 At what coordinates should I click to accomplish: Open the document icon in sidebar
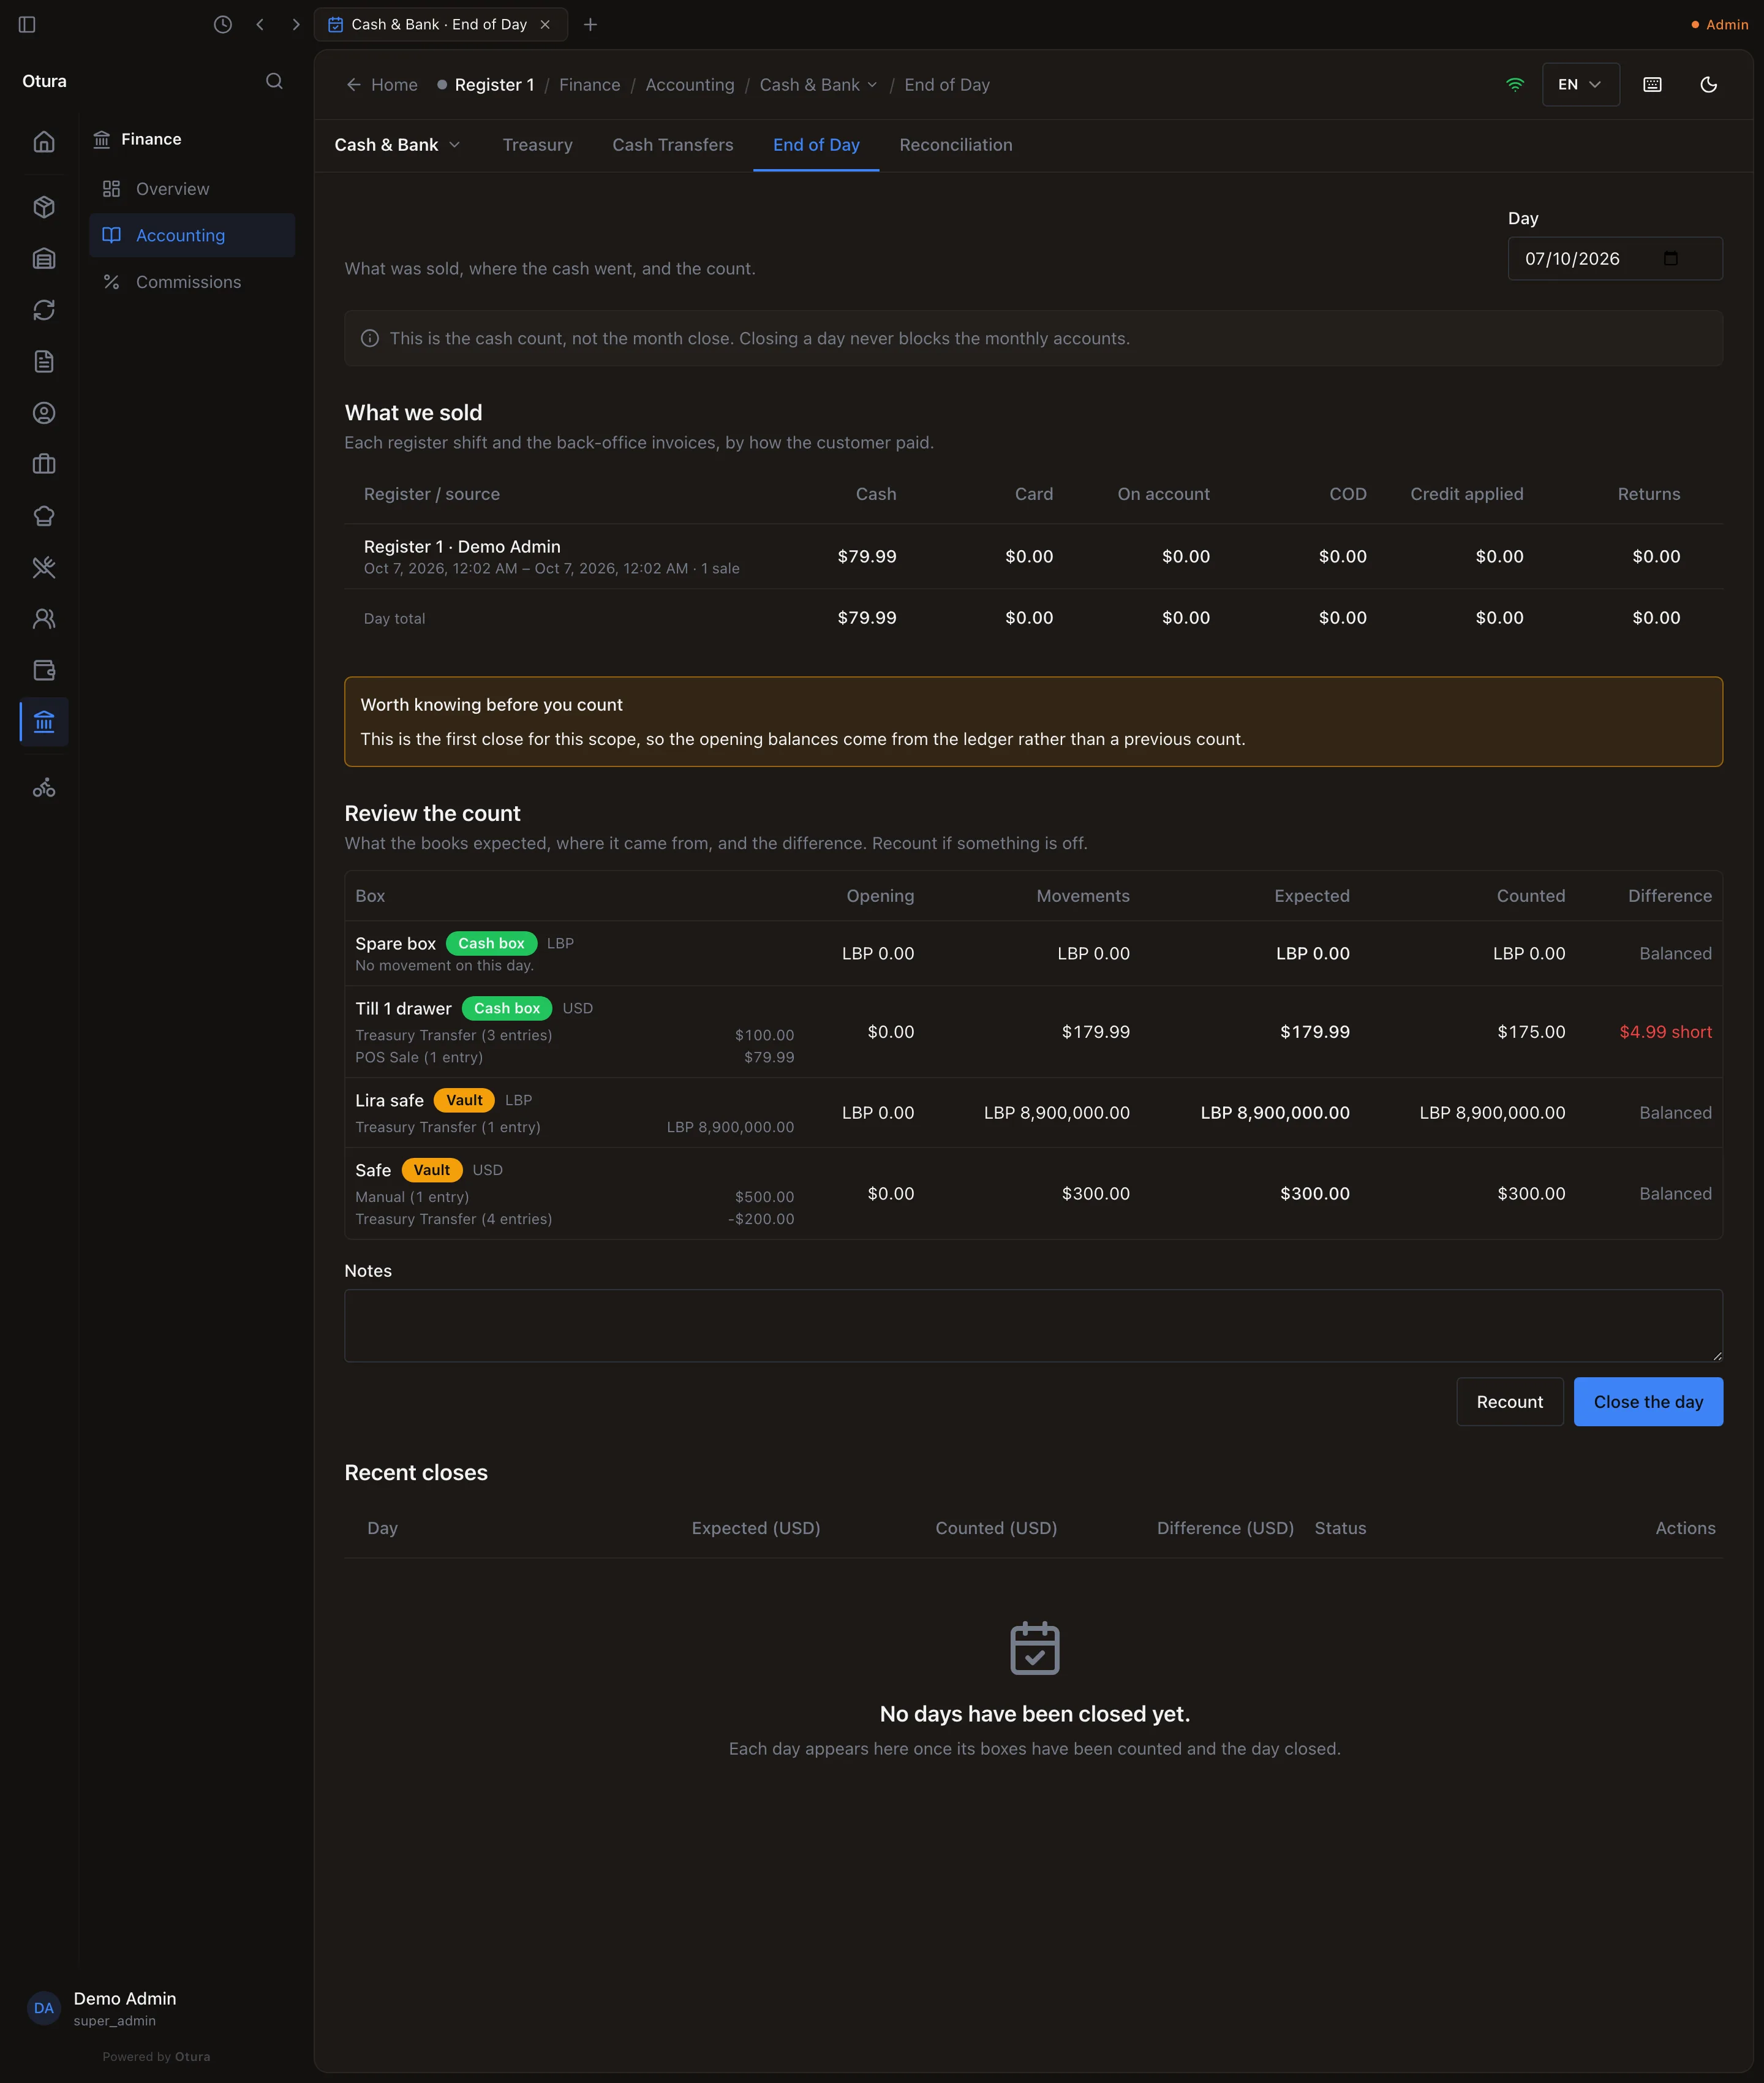tap(44, 361)
